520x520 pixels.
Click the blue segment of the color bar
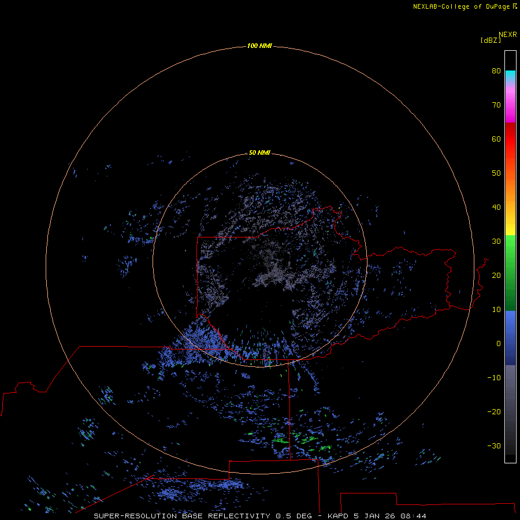pos(510,337)
